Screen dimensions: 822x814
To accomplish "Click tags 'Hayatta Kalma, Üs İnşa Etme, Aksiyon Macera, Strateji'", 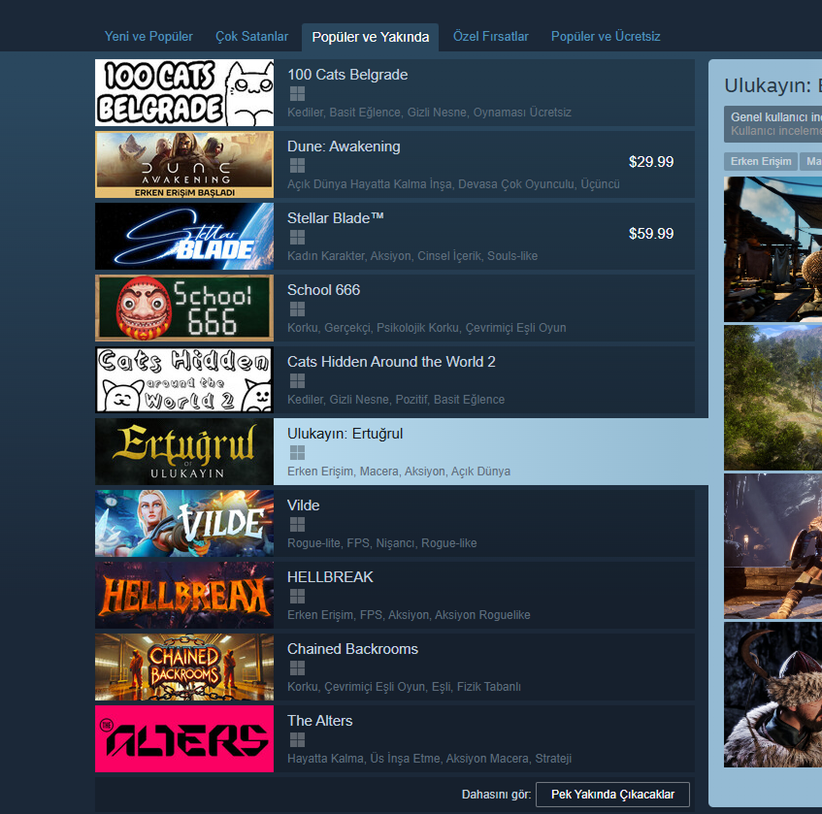I will 429,759.
